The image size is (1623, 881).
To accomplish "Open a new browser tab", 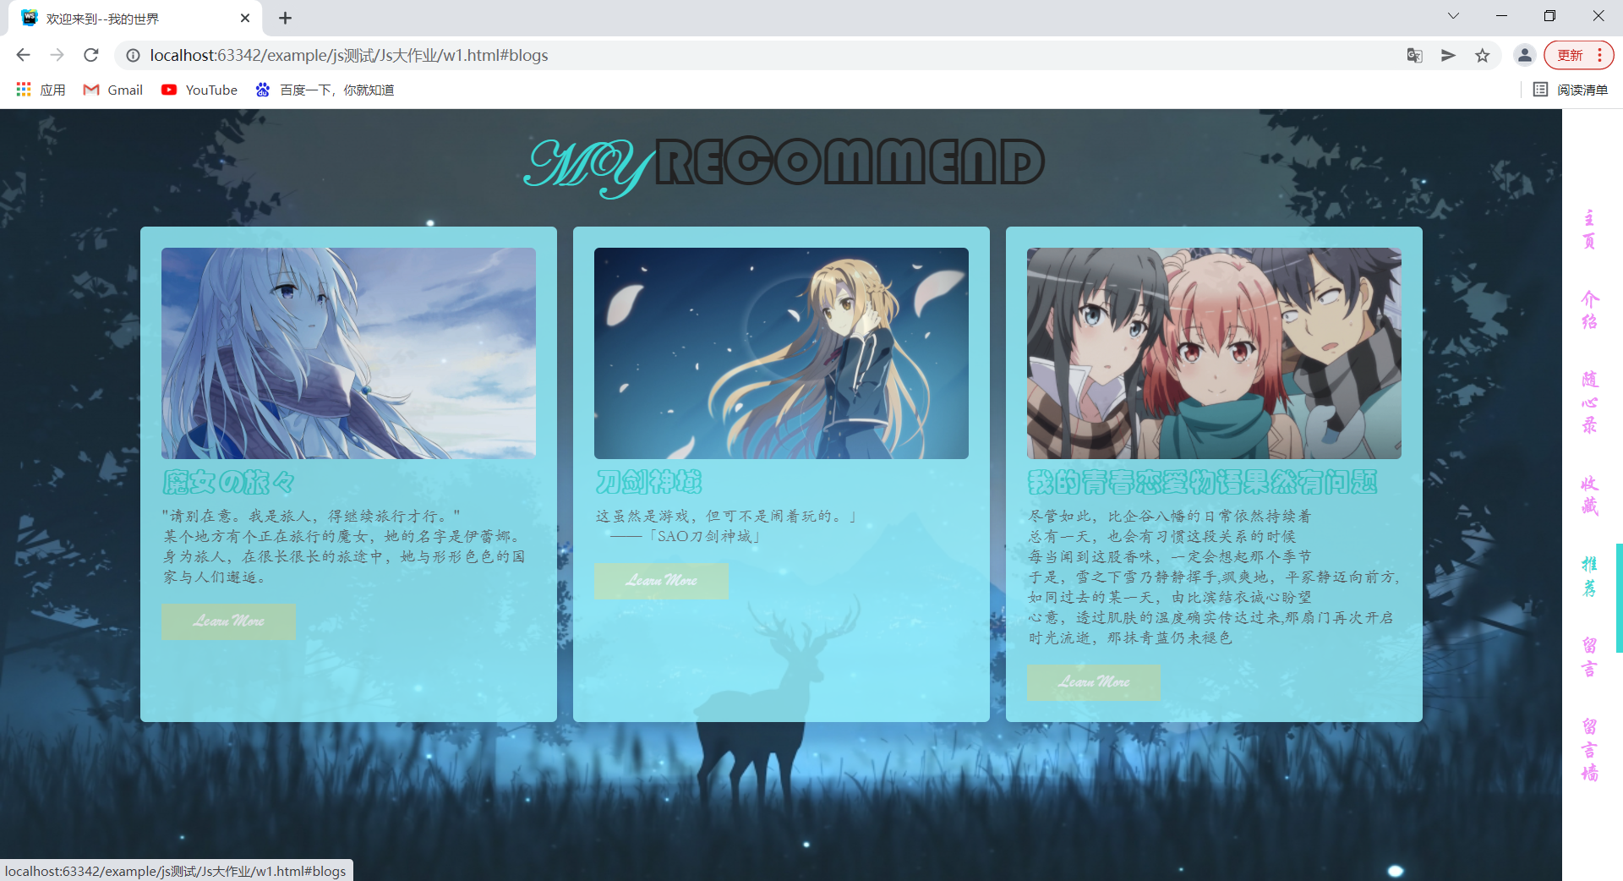I will click(x=285, y=18).
